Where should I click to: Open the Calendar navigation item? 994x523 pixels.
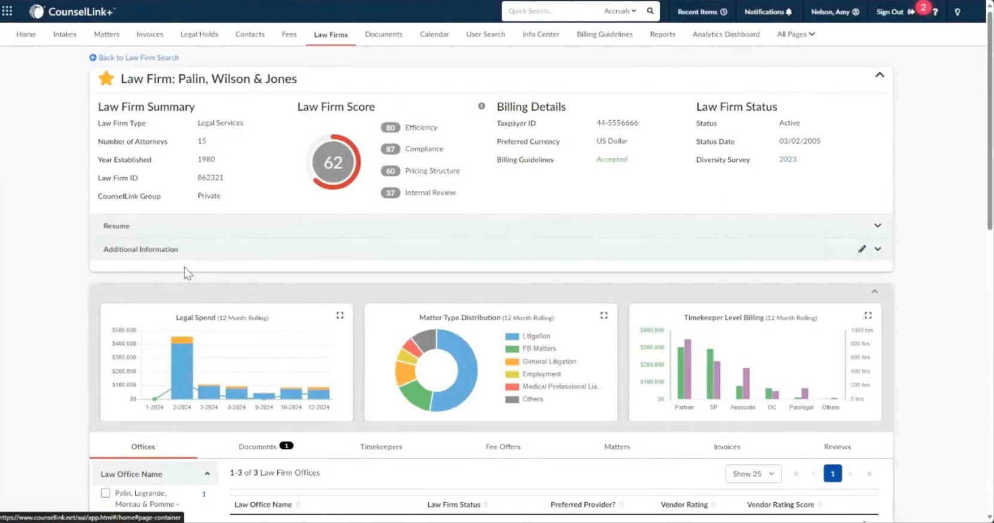pyautogui.click(x=434, y=34)
